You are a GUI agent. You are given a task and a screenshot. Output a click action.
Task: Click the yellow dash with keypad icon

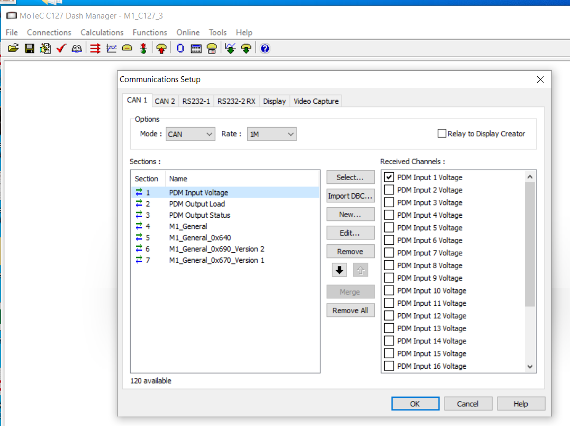tap(212, 48)
